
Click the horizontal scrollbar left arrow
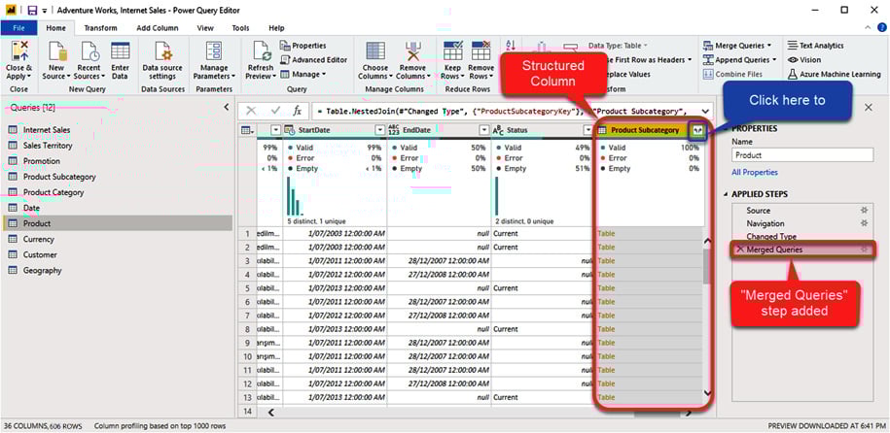(271, 413)
